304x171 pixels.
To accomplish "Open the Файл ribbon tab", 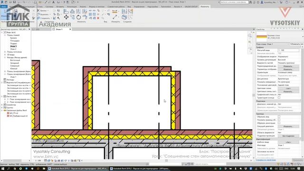I will click(x=4, y=7).
